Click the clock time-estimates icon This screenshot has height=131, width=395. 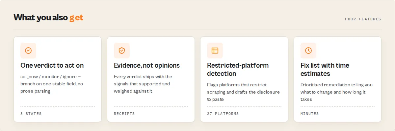(x=308, y=51)
